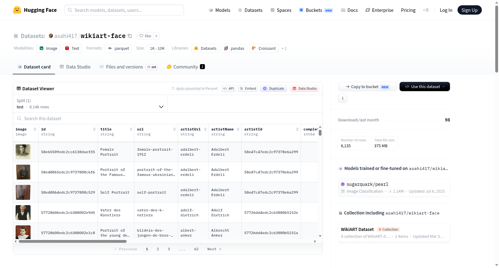This screenshot has height=268, width=499.
Task: Expand the Use this dataset dropdown
Action: [x=424, y=87]
